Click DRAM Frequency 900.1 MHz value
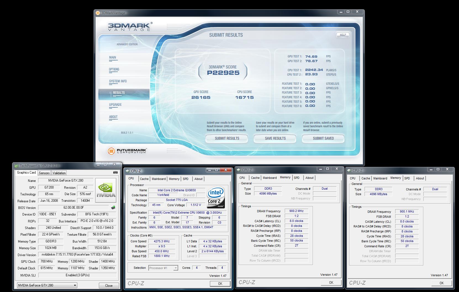Screen dimensions: 459x292 coord(407,212)
